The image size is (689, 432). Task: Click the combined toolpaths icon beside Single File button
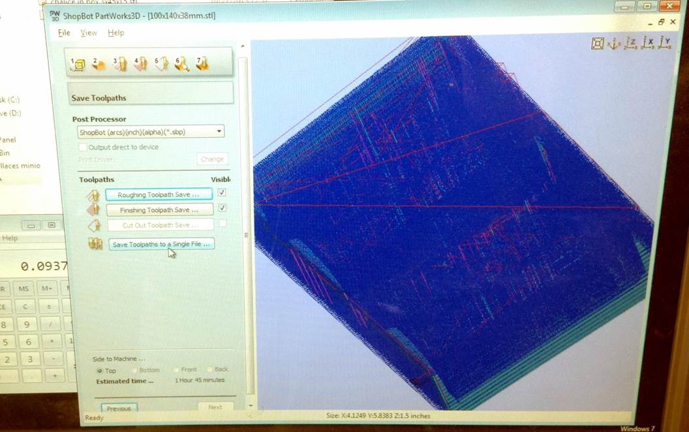click(x=95, y=243)
